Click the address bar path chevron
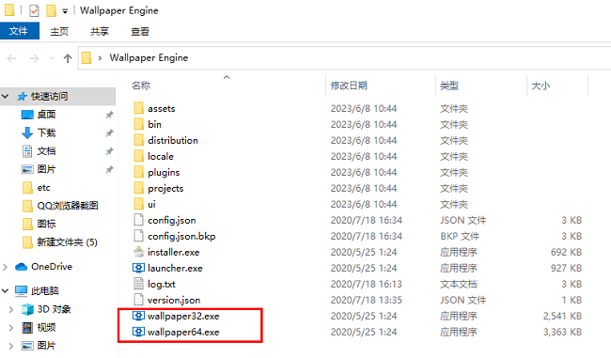The height and width of the screenshot is (358, 611). pyautogui.click(x=101, y=58)
